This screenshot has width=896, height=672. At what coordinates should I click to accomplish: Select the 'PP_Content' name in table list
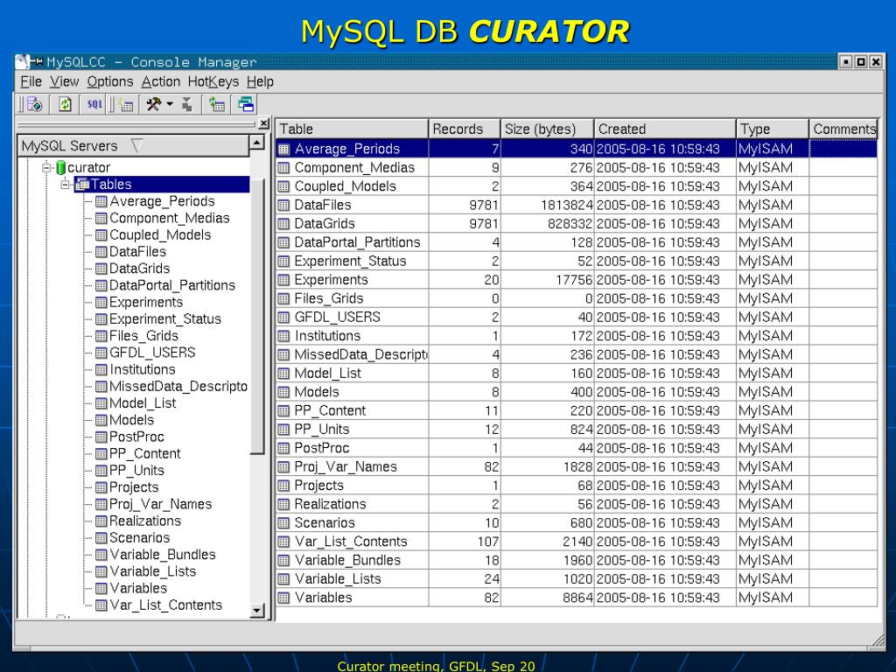pos(330,411)
